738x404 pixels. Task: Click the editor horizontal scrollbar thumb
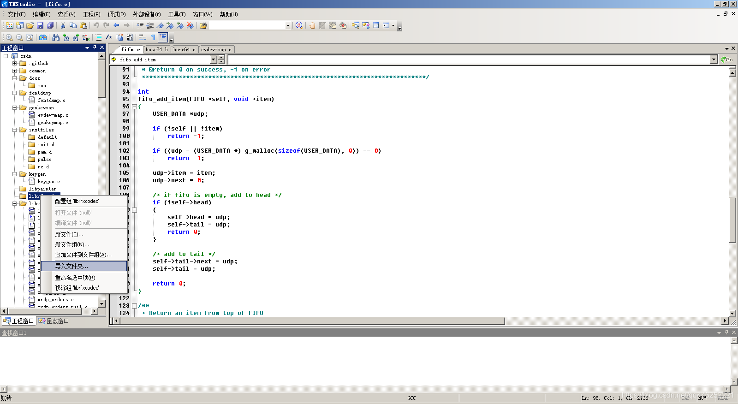tap(312, 321)
